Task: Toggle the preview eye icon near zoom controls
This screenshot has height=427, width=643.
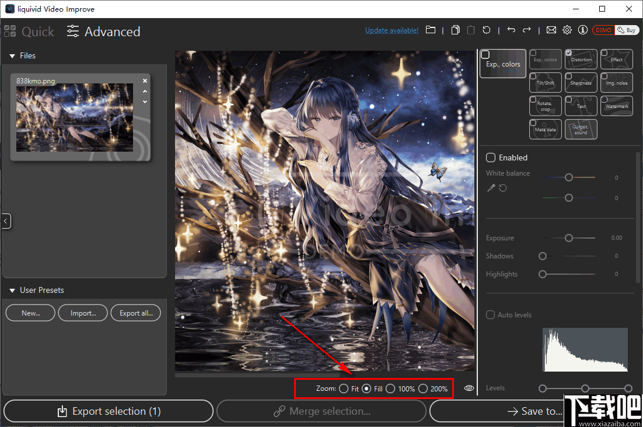Action: tap(469, 388)
